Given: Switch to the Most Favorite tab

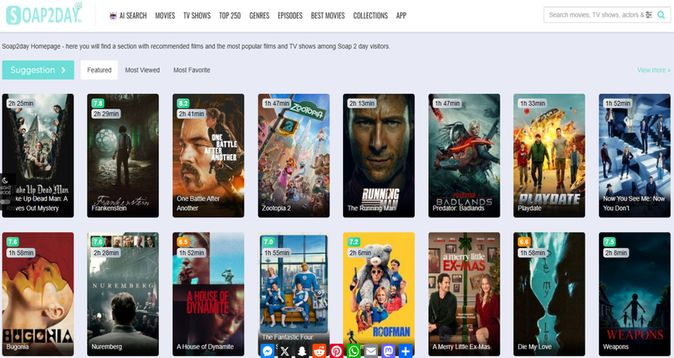Looking at the screenshot, I should coord(192,70).
